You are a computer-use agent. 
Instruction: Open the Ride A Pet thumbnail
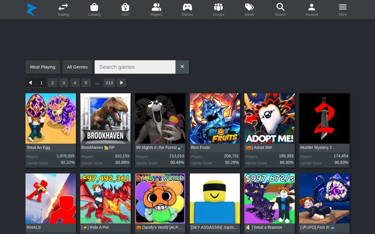(x=105, y=199)
